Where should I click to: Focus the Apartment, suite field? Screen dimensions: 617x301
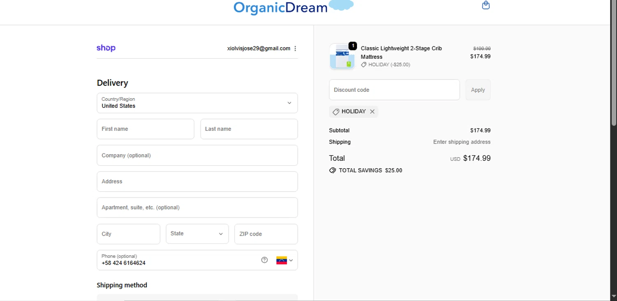197,208
